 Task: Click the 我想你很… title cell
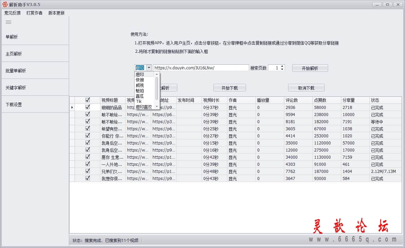click(113, 178)
